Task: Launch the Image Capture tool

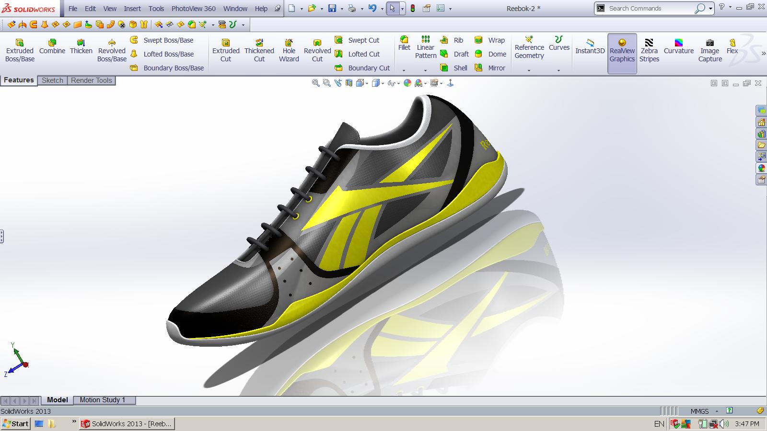Action: tap(710, 50)
